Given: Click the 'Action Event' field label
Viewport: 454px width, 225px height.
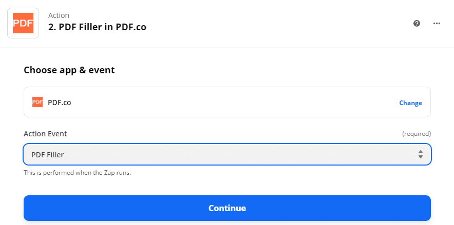Looking at the screenshot, I should point(45,134).
